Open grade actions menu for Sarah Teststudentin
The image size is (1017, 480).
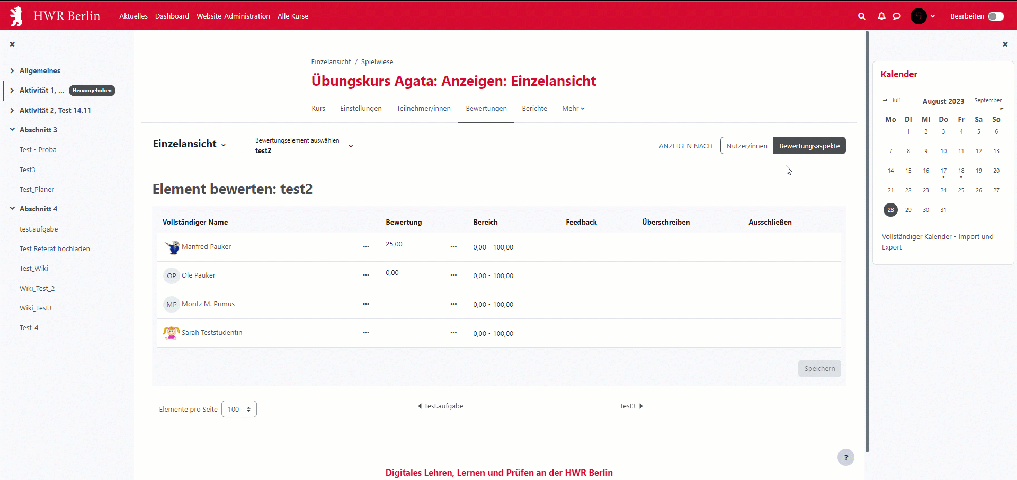pyautogui.click(x=453, y=333)
